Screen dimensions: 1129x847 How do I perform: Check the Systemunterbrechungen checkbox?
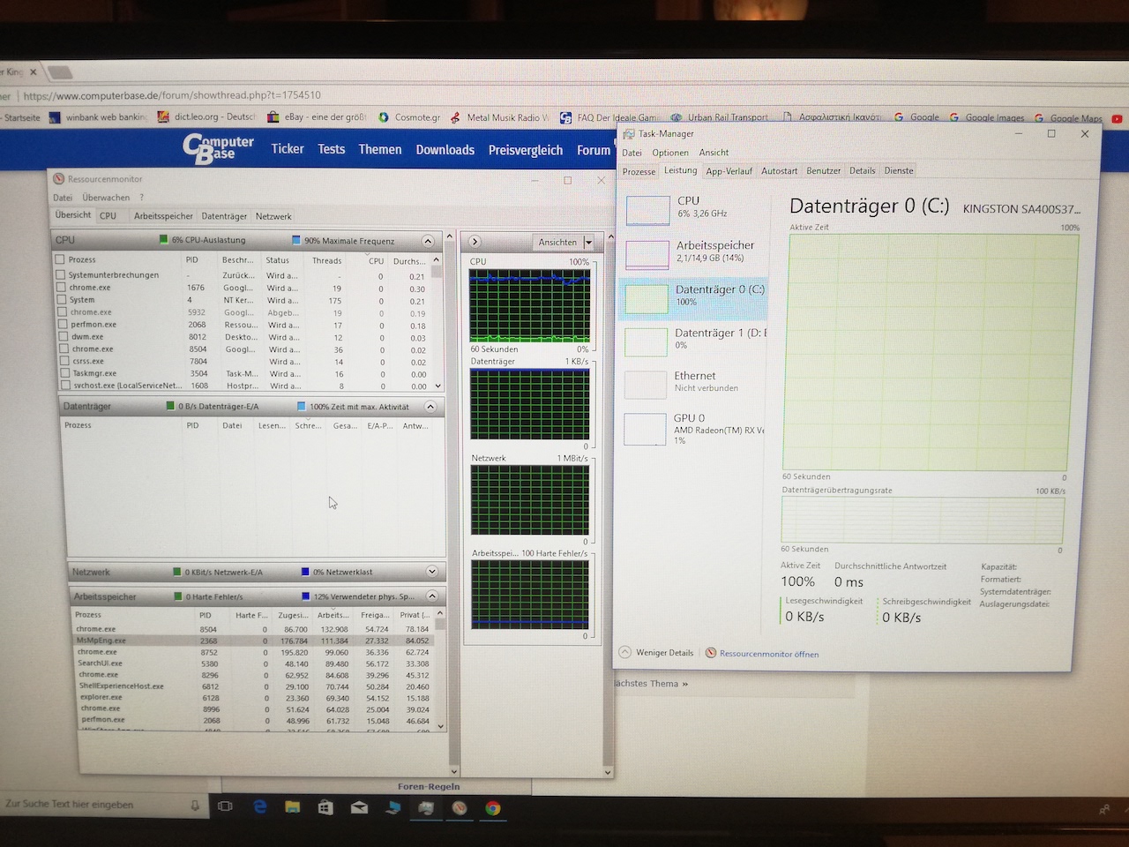coord(62,275)
